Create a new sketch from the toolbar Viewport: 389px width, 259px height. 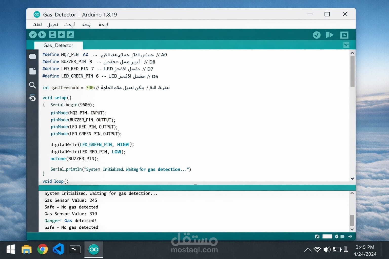52,35
